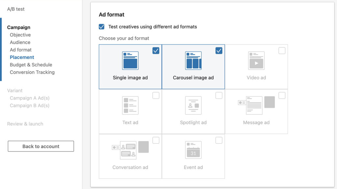Select the Spotlight ad icon
The width and height of the screenshot is (337, 189).
click(x=193, y=105)
